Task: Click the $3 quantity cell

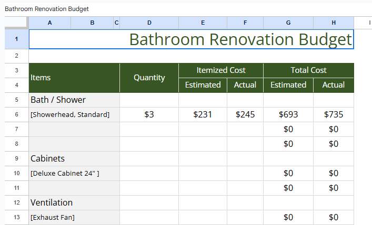Action: click(149, 114)
